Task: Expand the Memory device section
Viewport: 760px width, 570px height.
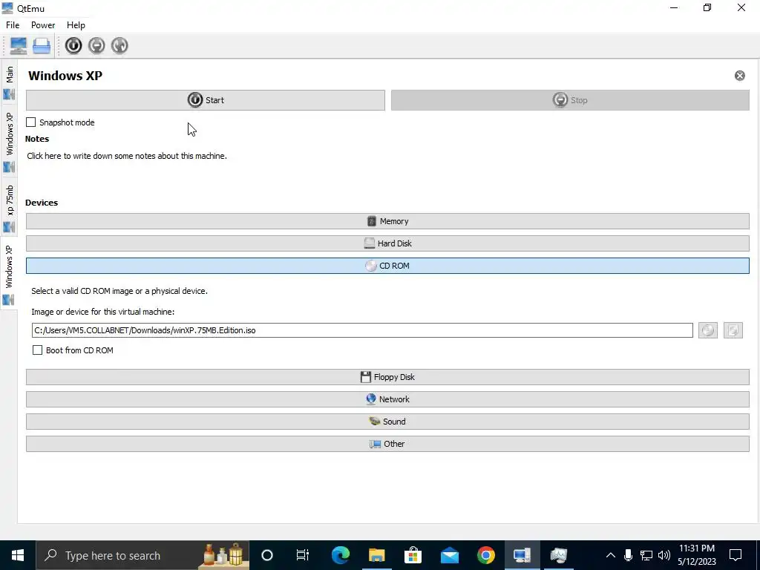Action: click(387, 221)
